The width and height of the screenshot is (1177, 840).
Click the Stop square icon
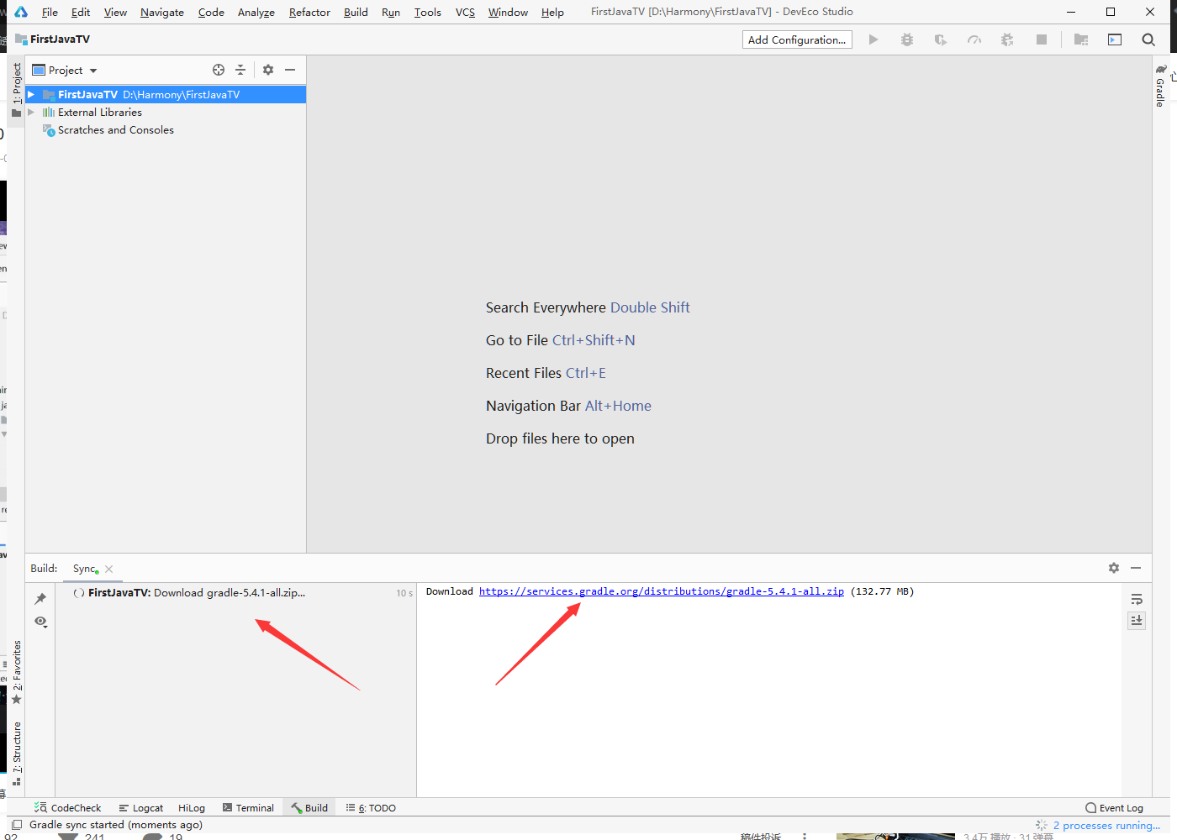pyautogui.click(x=1042, y=39)
